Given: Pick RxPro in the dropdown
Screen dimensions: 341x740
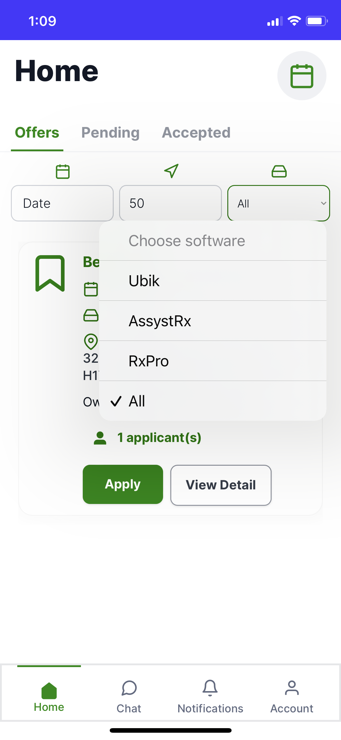Looking at the screenshot, I should click(212, 361).
